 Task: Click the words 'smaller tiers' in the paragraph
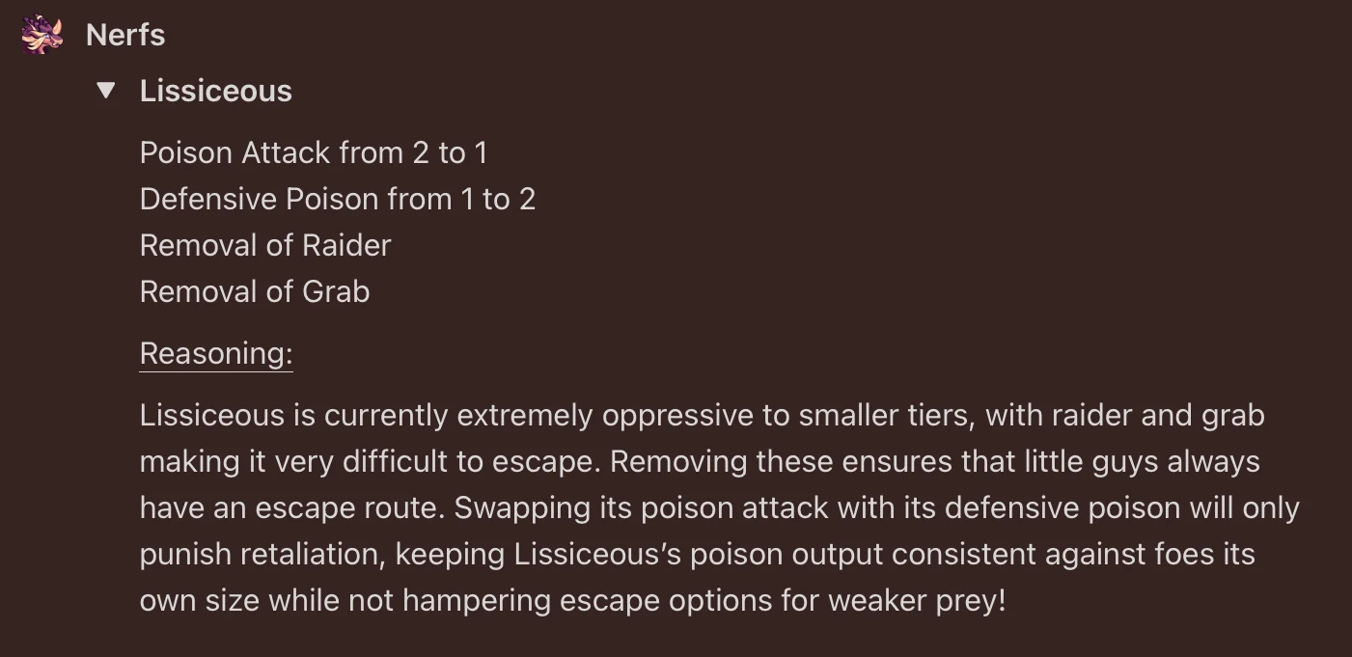(888, 415)
